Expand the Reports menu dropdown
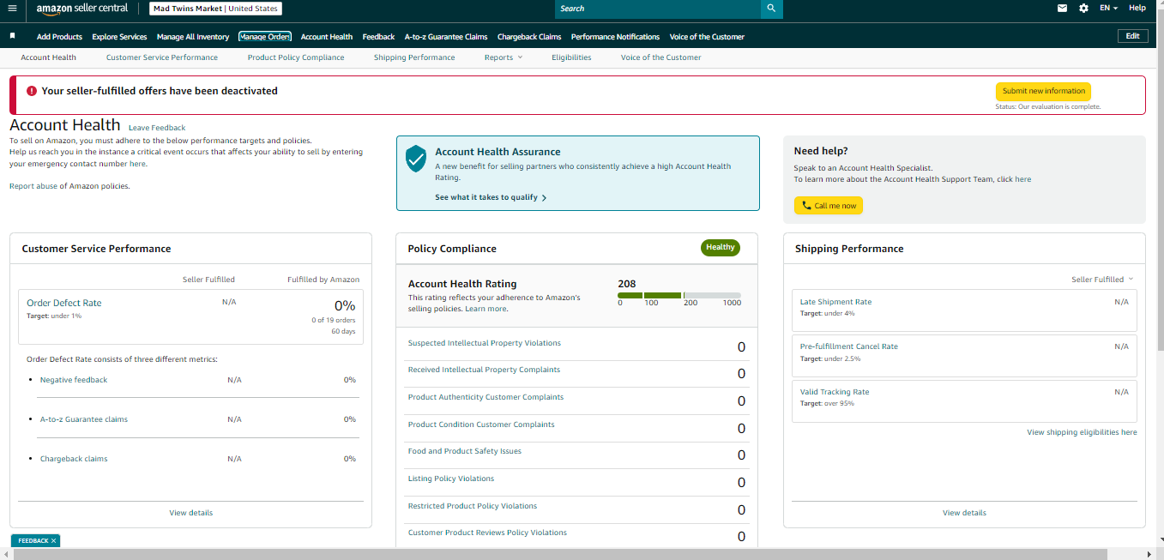 [504, 57]
